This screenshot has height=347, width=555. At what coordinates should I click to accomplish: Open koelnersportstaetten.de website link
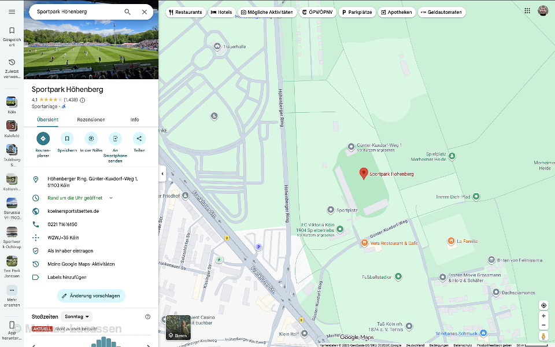point(73,211)
